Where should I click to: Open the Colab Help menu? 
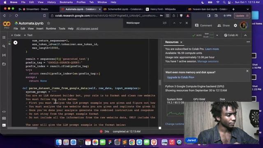[71, 28]
